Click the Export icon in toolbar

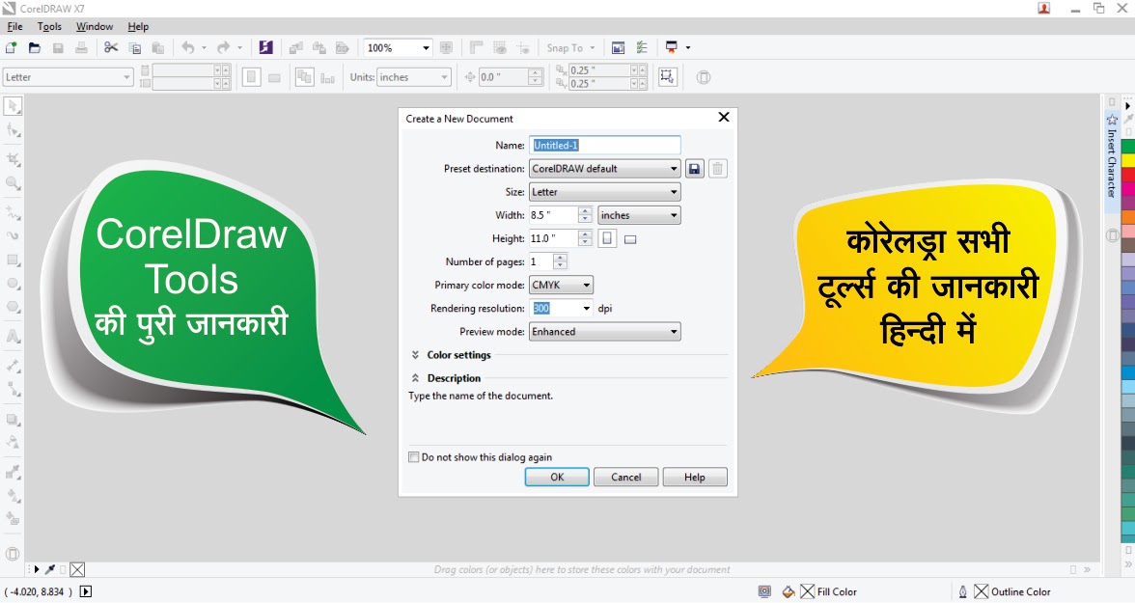tap(319, 48)
